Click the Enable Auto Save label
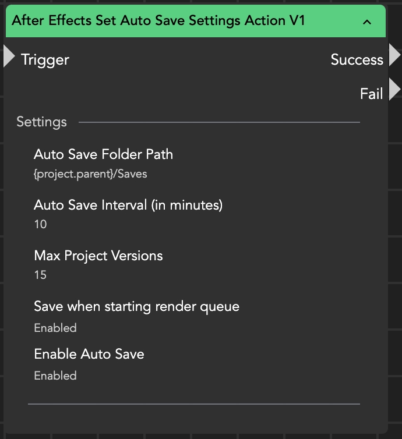The image size is (402, 439). click(89, 354)
